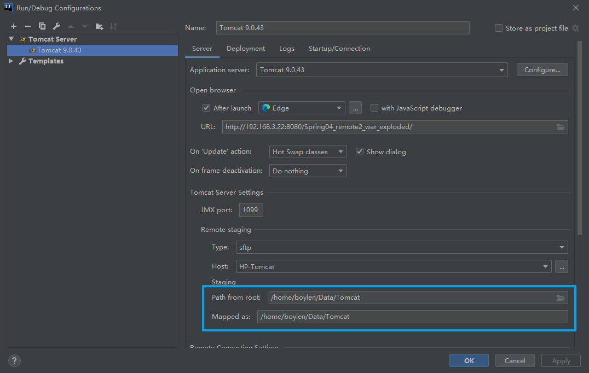The width and height of the screenshot is (589, 373).
Task: Click the browser ellipsis button beside Edge
Action: (x=355, y=108)
